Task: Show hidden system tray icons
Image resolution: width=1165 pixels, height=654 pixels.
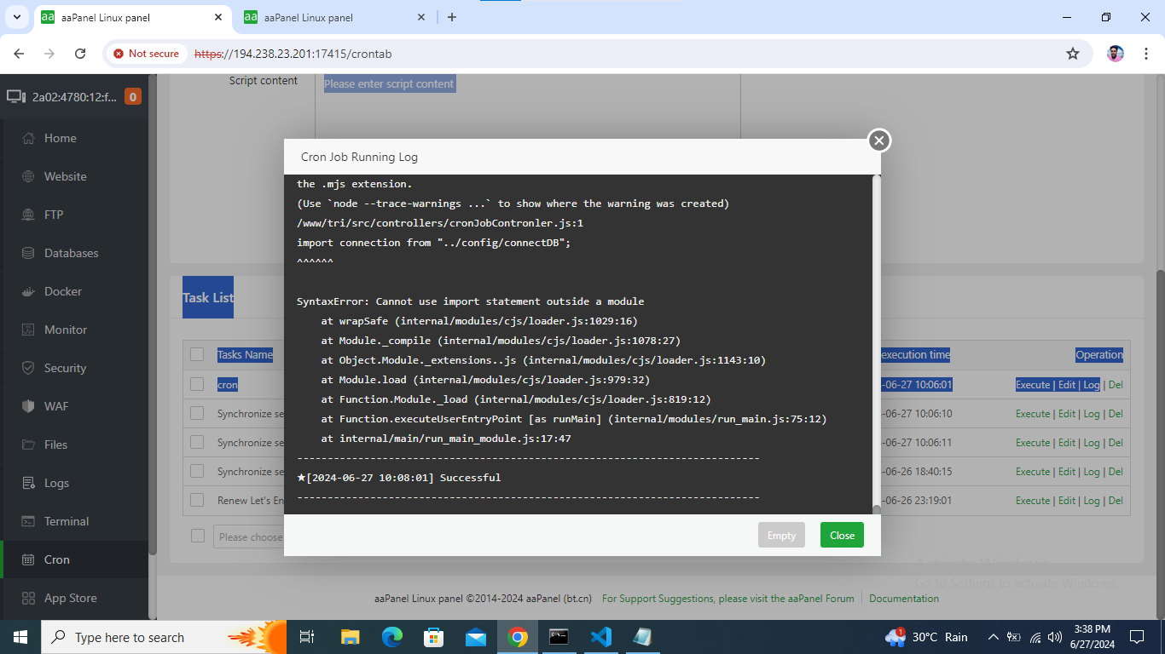Action: tap(993, 637)
